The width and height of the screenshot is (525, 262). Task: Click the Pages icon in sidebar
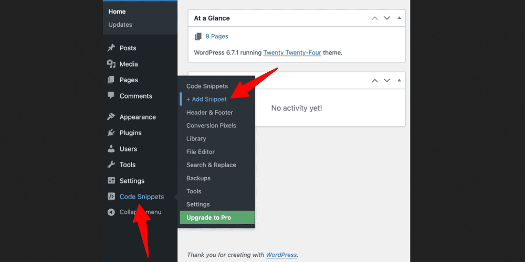tap(111, 80)
